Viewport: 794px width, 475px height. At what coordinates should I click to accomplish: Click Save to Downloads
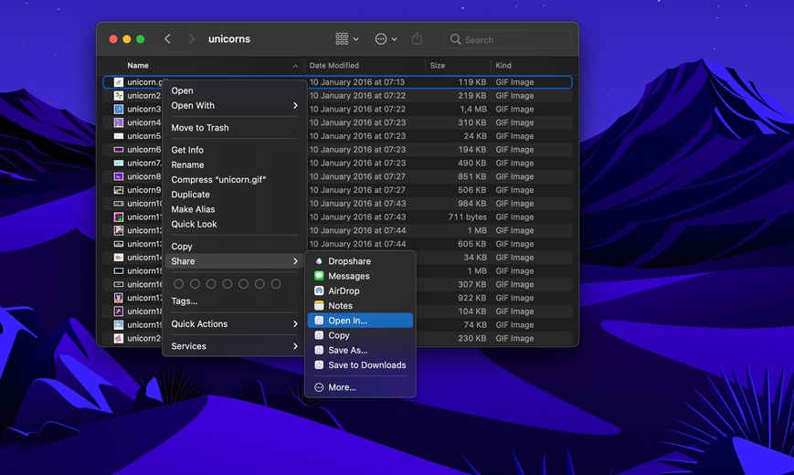[366, 365]
